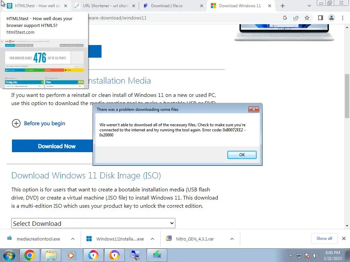Viewport: 350px width, 262px height.
Task: Close the download problem error dialog
Action: point(254,109)
